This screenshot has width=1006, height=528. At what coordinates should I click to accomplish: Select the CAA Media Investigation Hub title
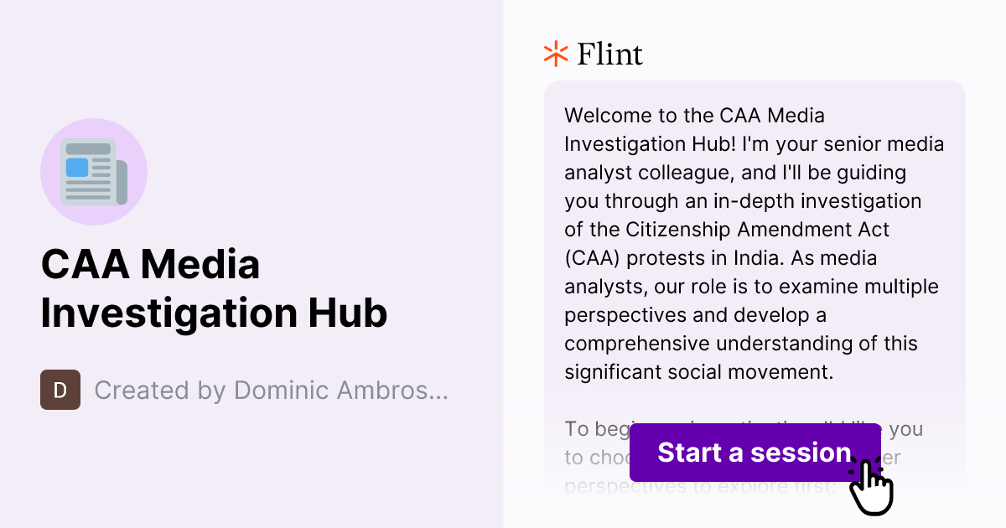pyautogui.click(x=214, y=289)
